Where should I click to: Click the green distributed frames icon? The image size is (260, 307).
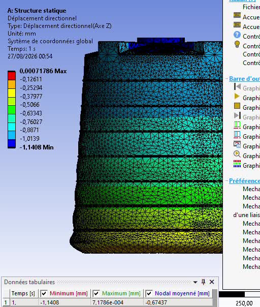point(237,125)
